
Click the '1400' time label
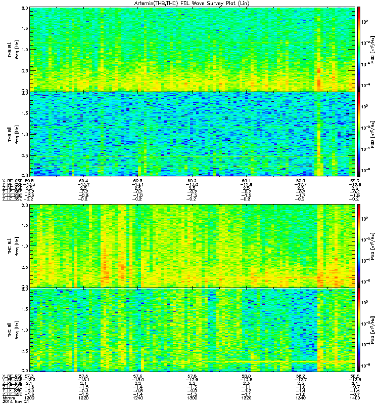[x=355, y=398]
